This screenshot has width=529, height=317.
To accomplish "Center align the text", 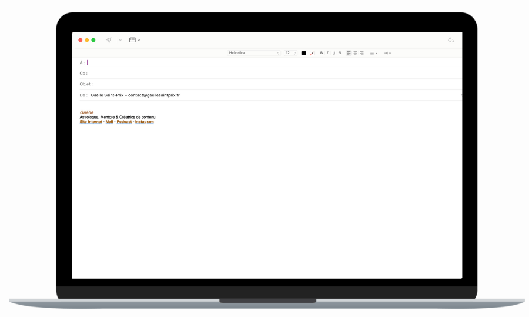I will (355, 53).
